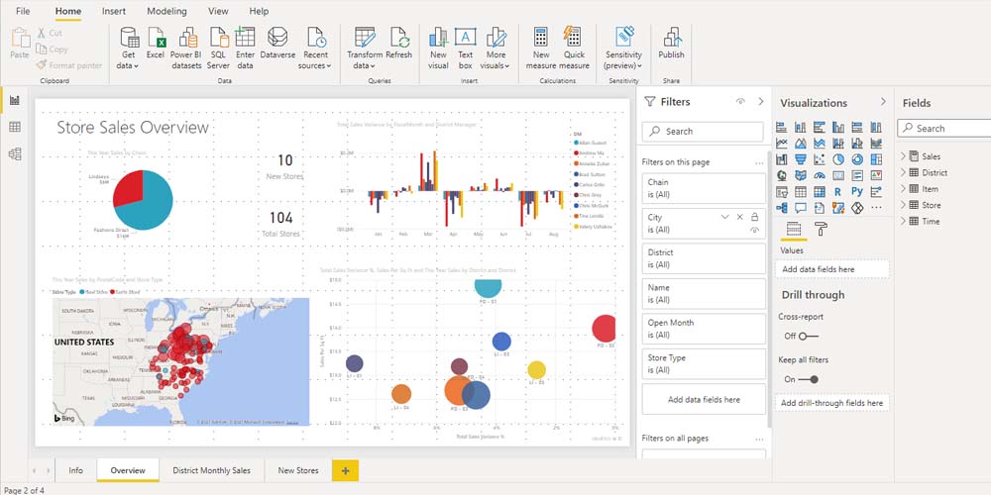Switch to the Data view icon
This screenshot has height=495, width=991.
pos(15,127)
